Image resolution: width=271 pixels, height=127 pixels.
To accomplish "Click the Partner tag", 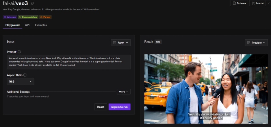I will tap(45, 17).
